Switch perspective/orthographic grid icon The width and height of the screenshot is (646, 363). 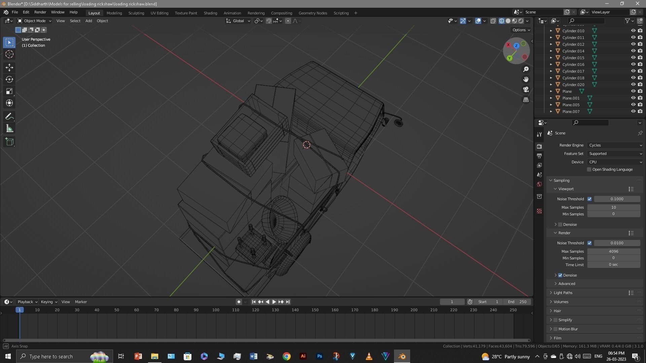tap(526, 100)
